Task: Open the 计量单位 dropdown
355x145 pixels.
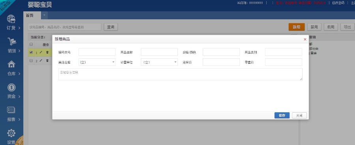Action: 159,62
